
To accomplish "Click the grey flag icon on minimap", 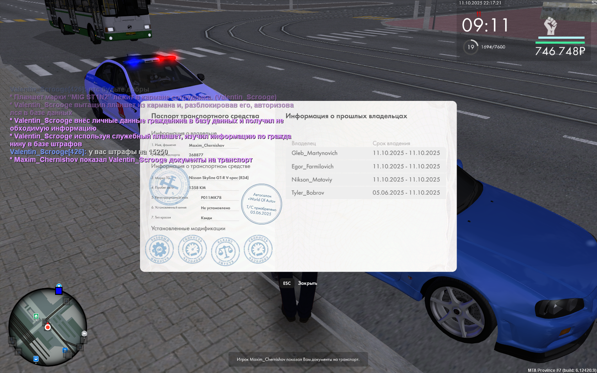I will [84, 334].
